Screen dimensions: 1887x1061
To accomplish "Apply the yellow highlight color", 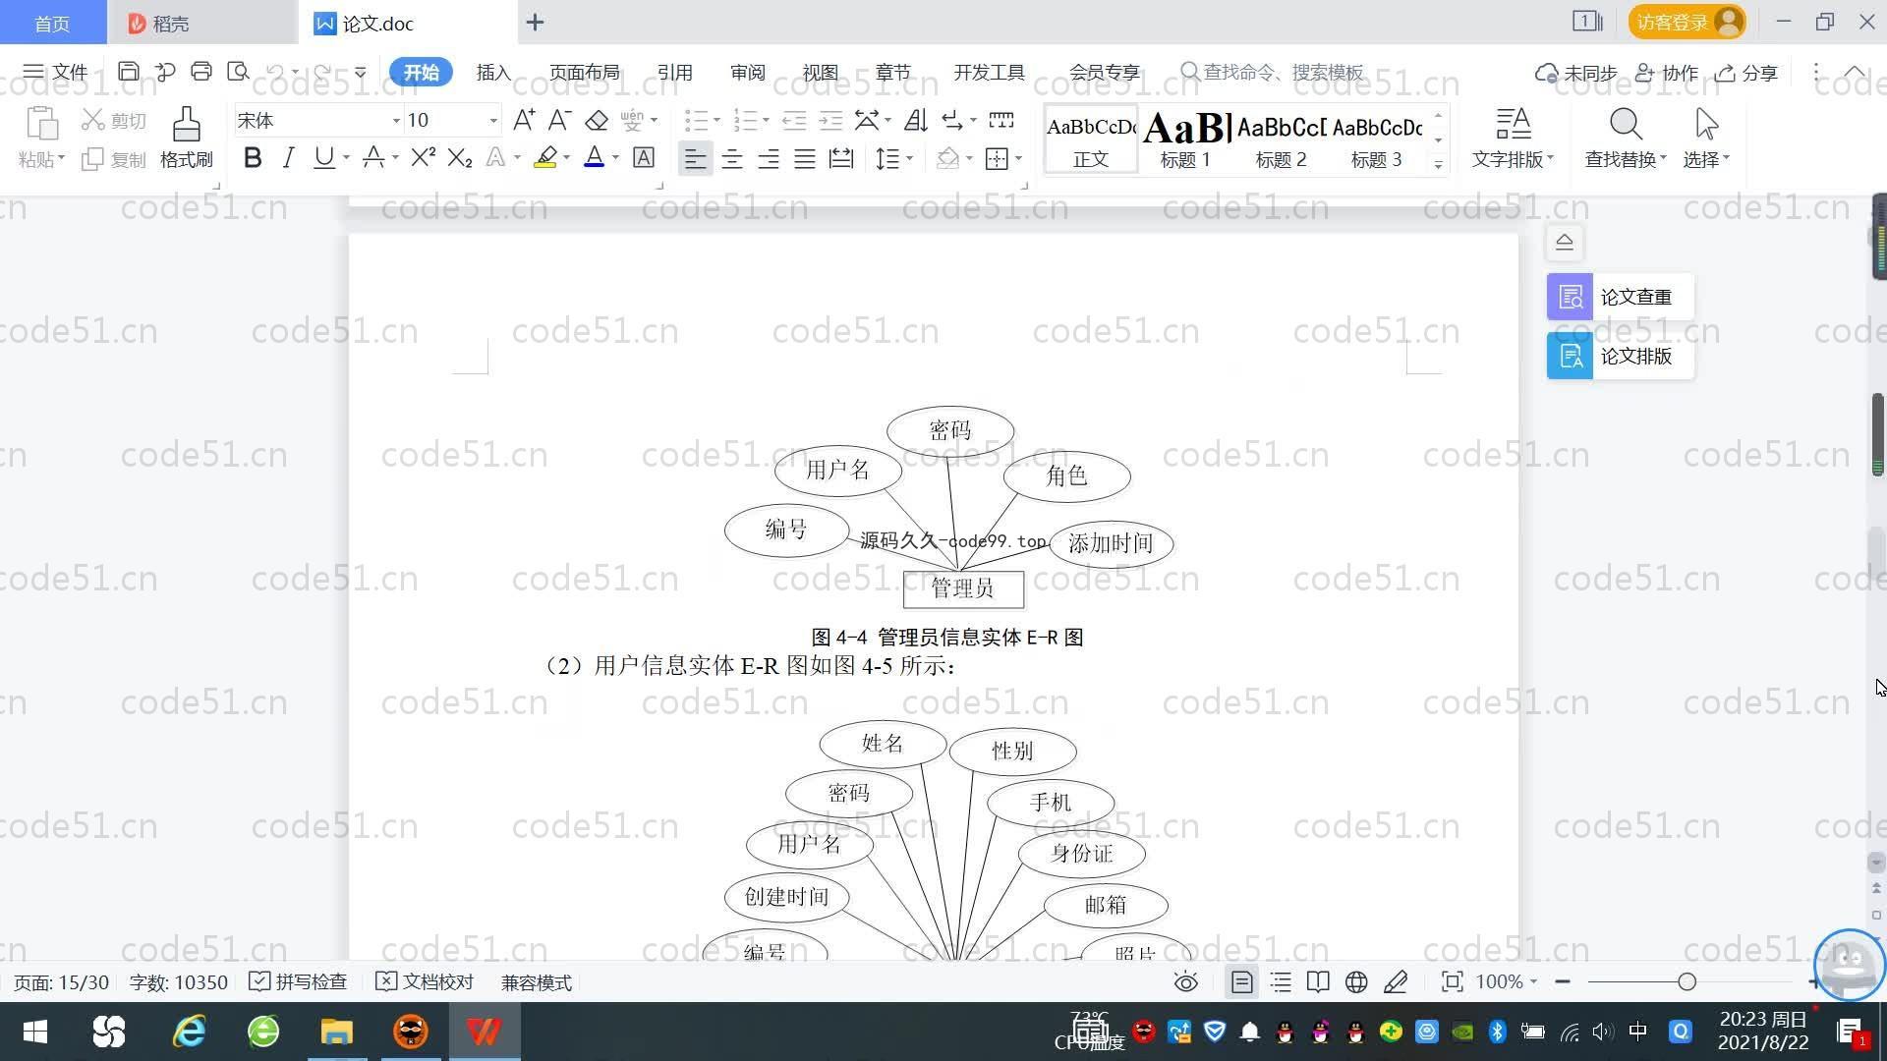I will tap(545, 157).
